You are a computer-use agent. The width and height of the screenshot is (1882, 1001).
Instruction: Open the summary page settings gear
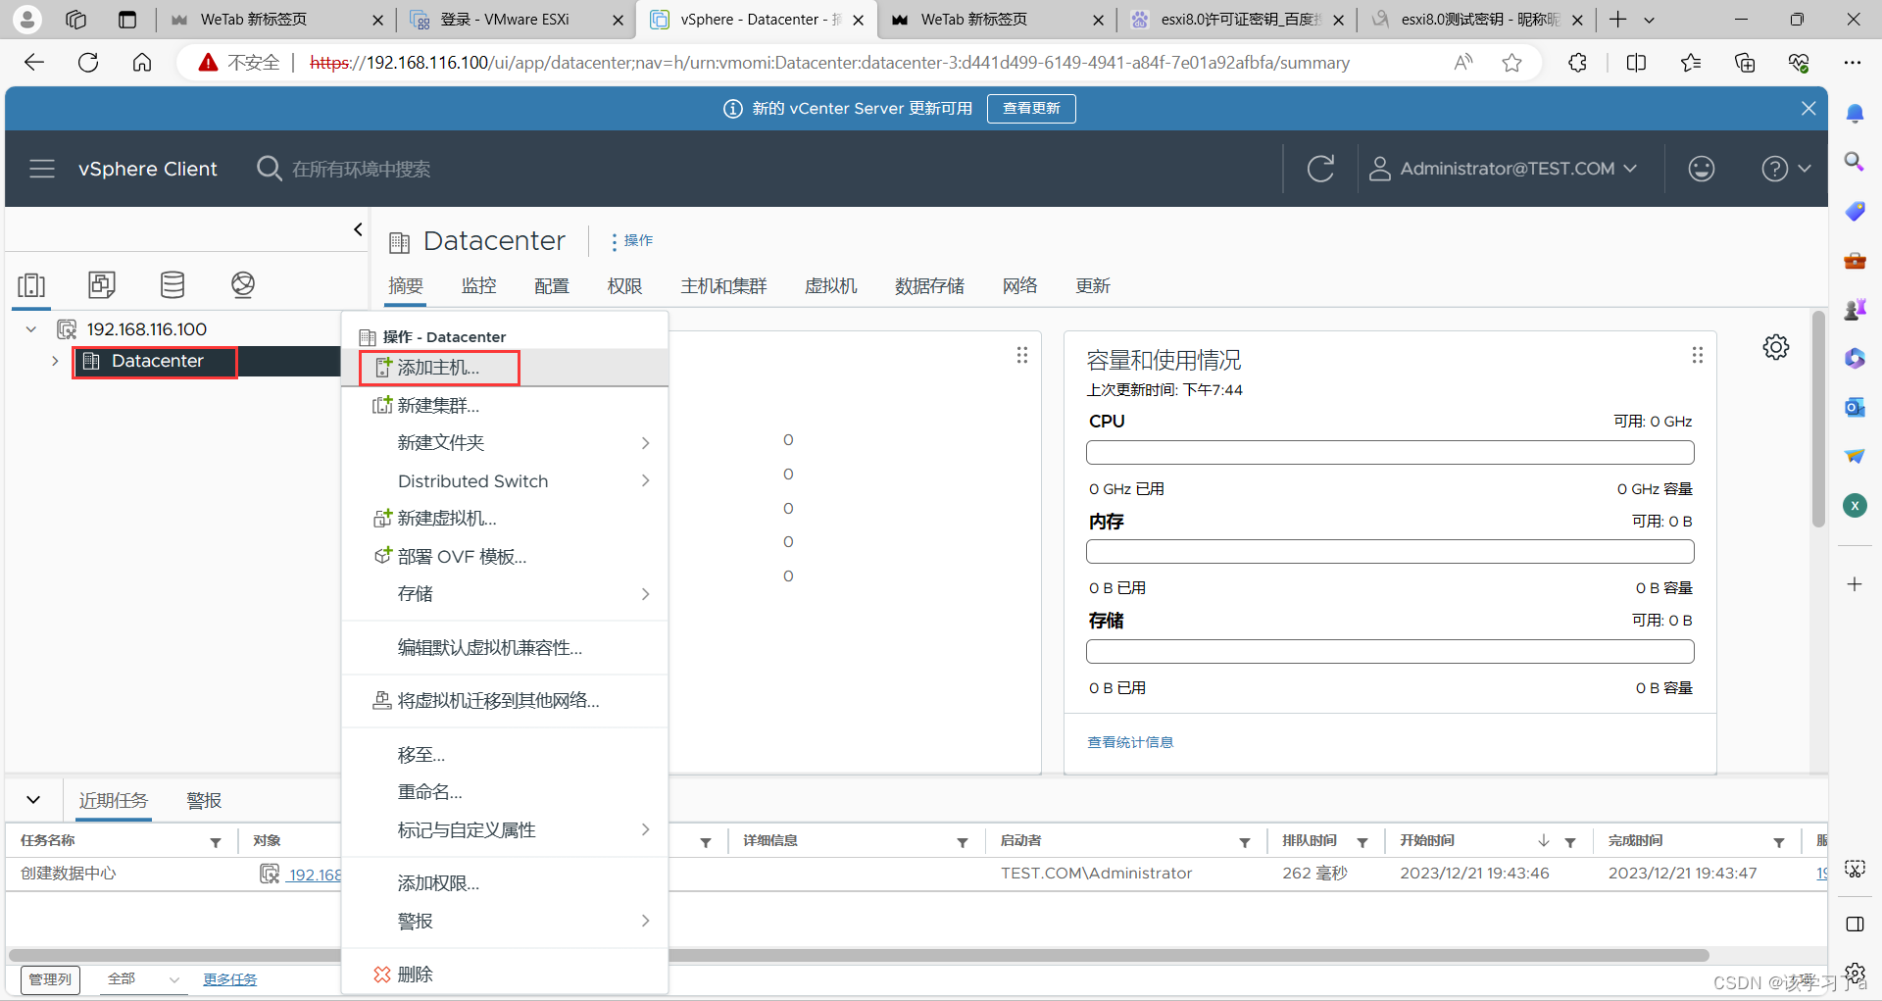click(1775, 347)
